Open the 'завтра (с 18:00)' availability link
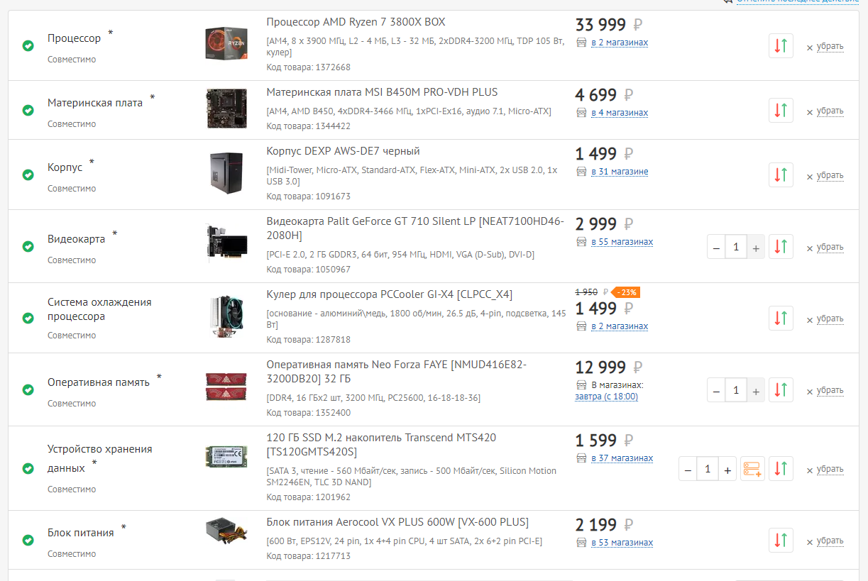 [x=606, y=397]
